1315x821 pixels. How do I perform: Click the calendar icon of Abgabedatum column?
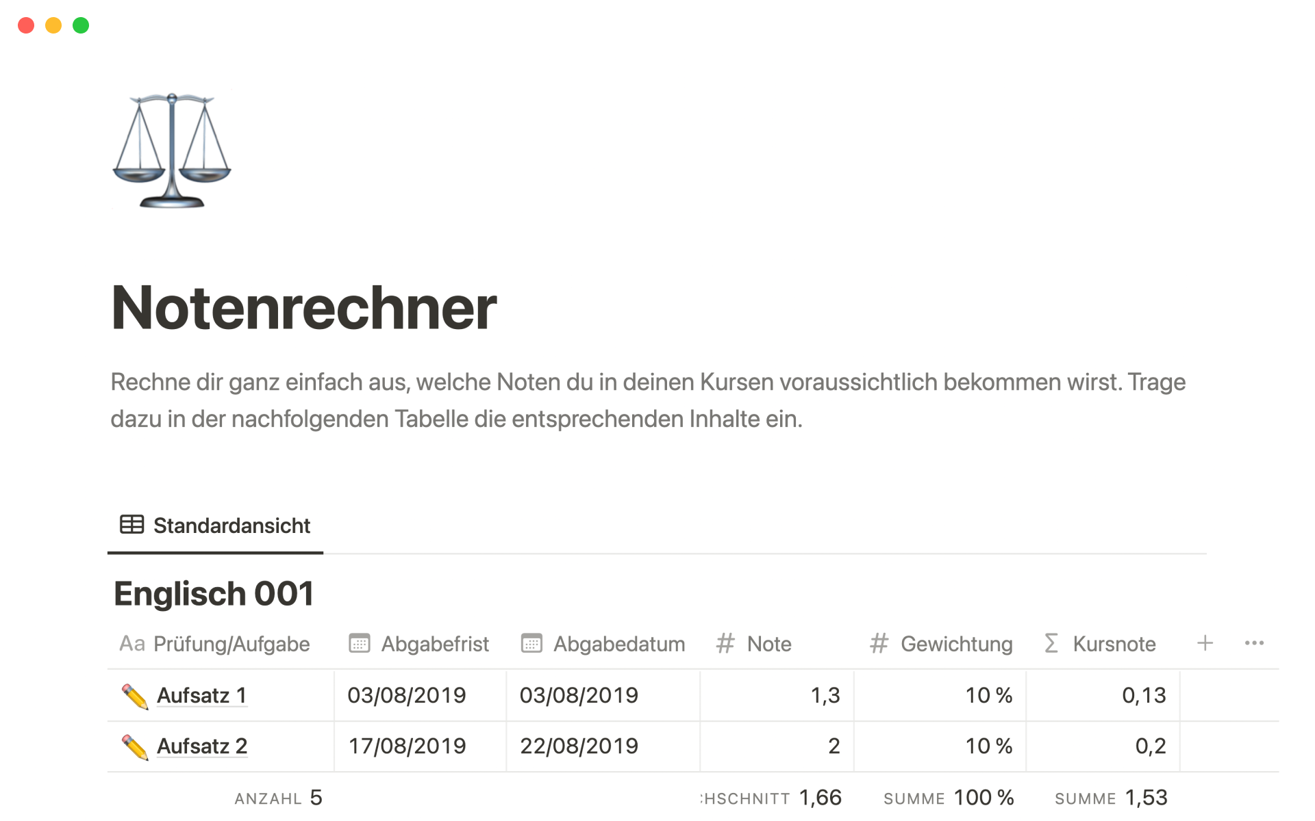coord(531,644)
